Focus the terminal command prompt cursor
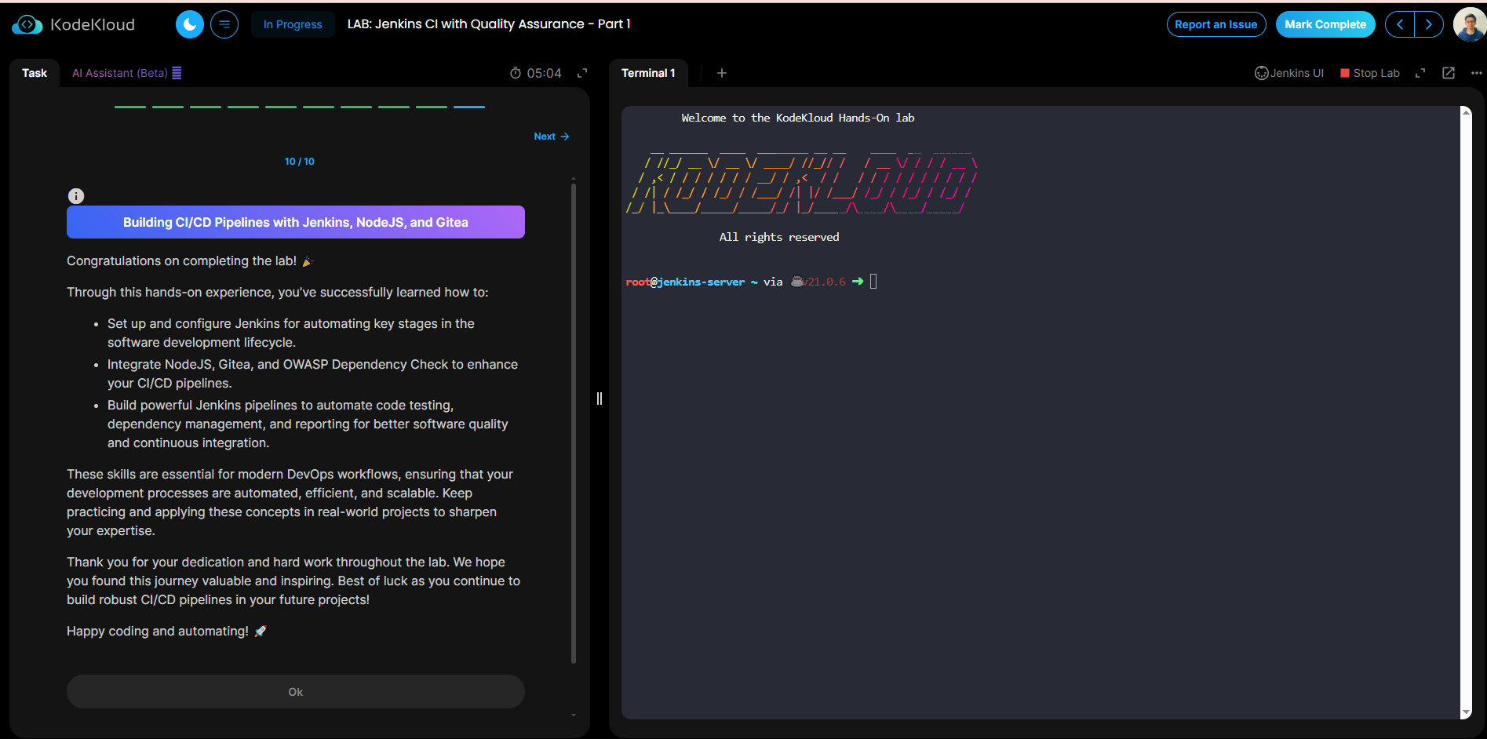The height and width of the screenshot is (739, 1487). tap(873, 282)
